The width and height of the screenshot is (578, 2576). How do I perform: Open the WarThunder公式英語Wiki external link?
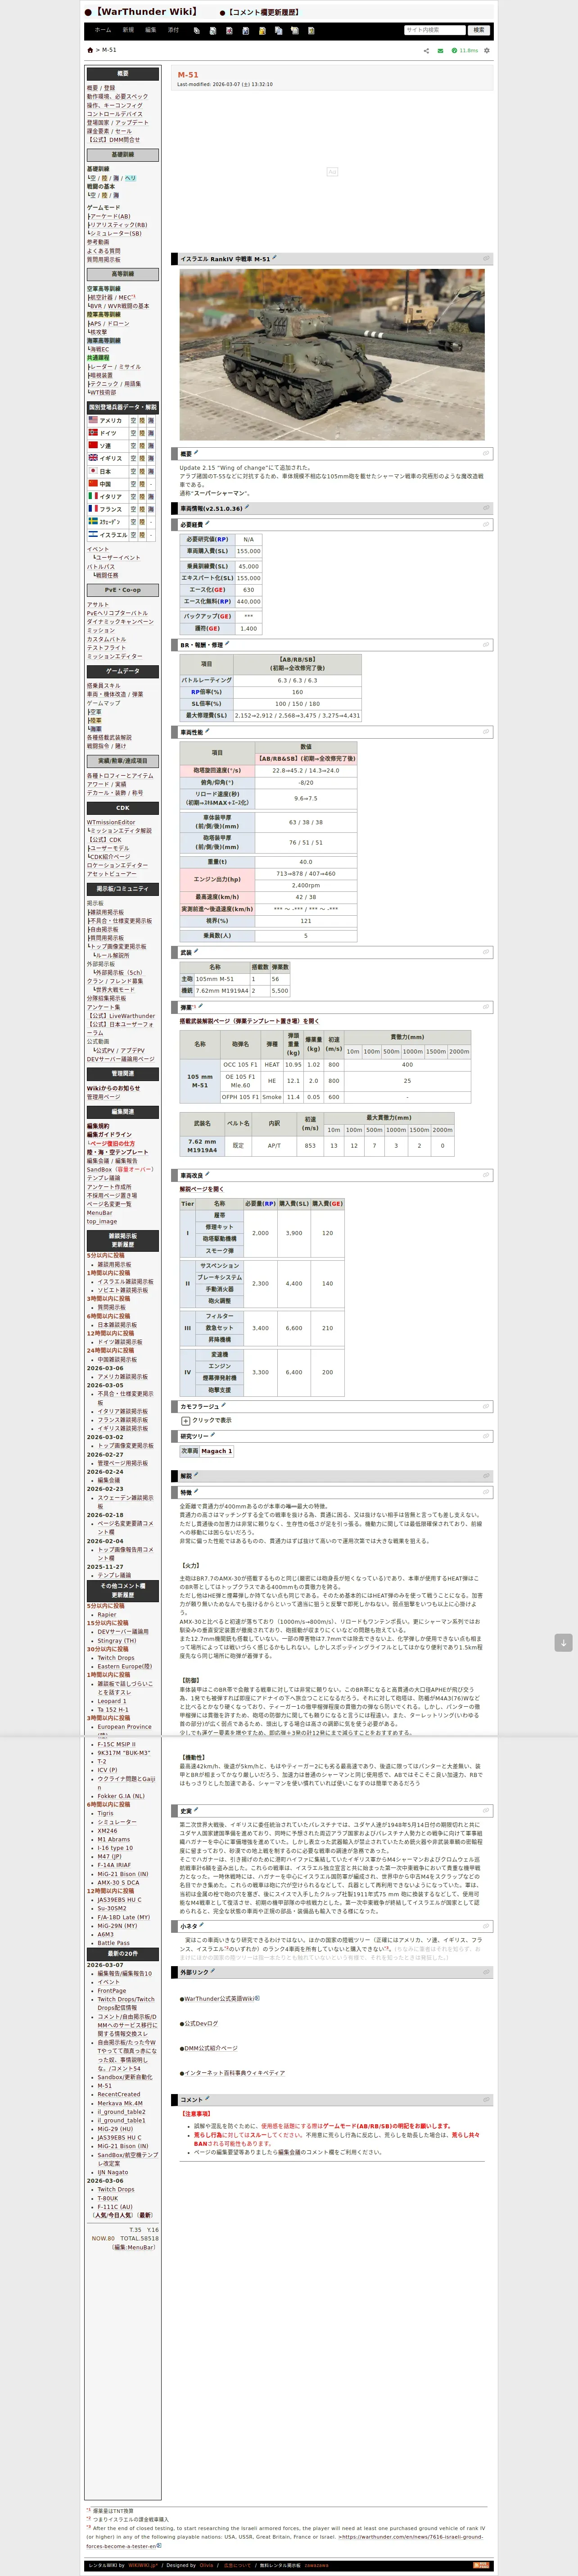click(x=221, y=1998)
